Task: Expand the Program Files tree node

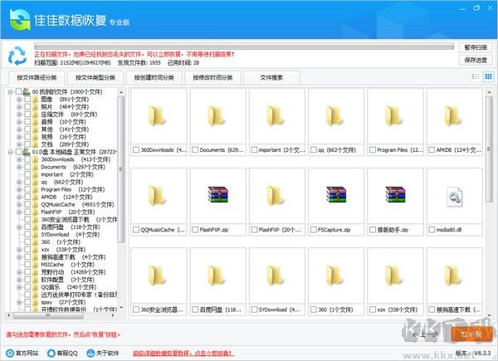Action: (19, 189)
